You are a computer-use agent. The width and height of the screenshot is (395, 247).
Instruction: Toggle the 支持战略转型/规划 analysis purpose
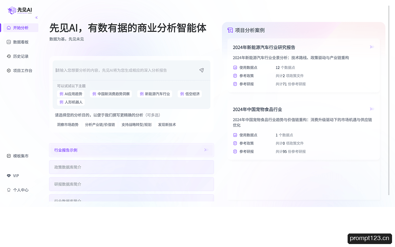coord(137,125)
